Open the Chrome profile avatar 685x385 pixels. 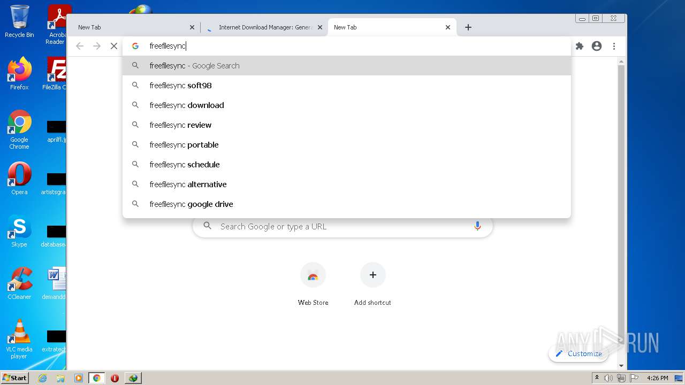pyautogui.click(x=597, y=46)
